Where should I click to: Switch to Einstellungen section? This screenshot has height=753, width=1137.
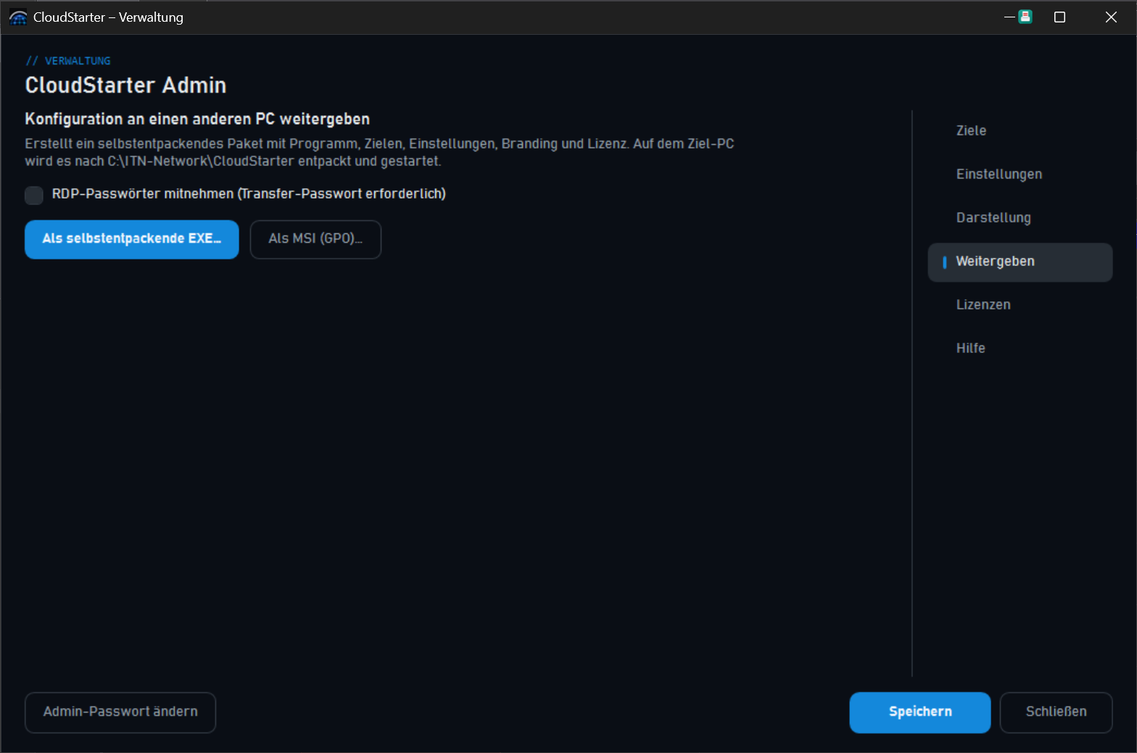pos(1020,175)
